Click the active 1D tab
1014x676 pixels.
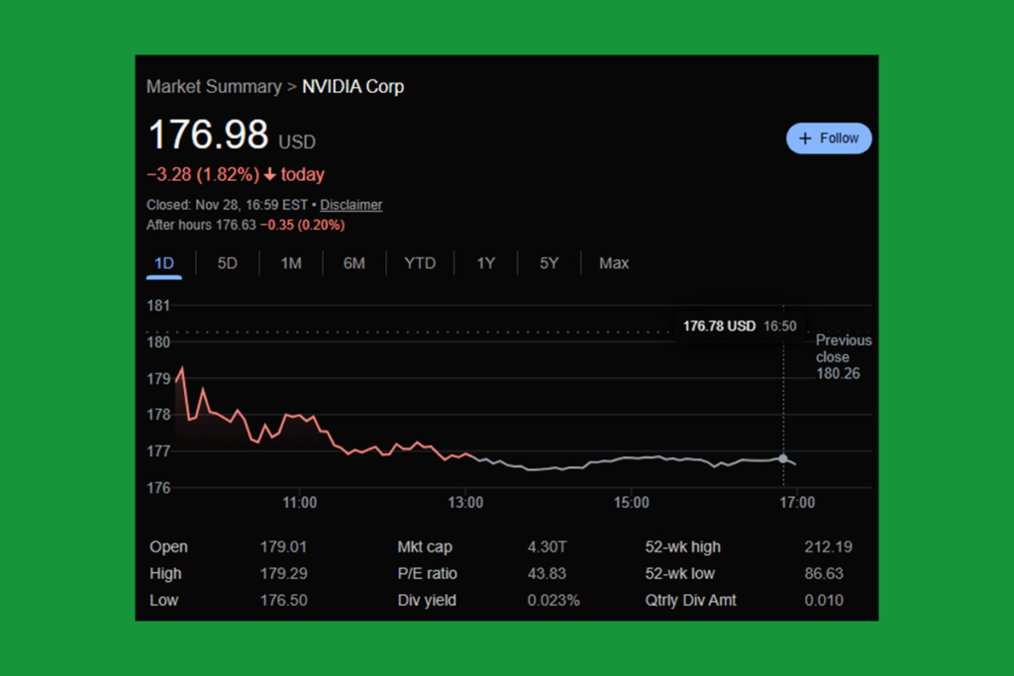click(x=163, y=263)
